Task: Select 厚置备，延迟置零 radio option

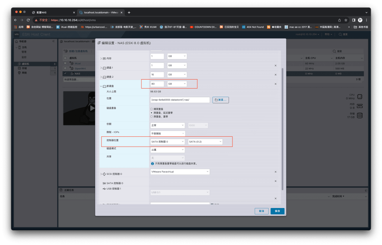Action: click(x=151, y=112)
